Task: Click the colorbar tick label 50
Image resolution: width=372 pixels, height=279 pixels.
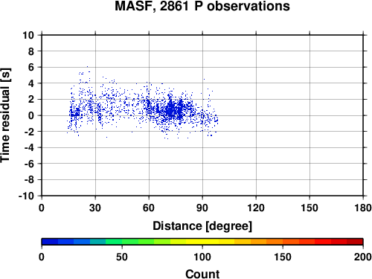Action: 122,257
